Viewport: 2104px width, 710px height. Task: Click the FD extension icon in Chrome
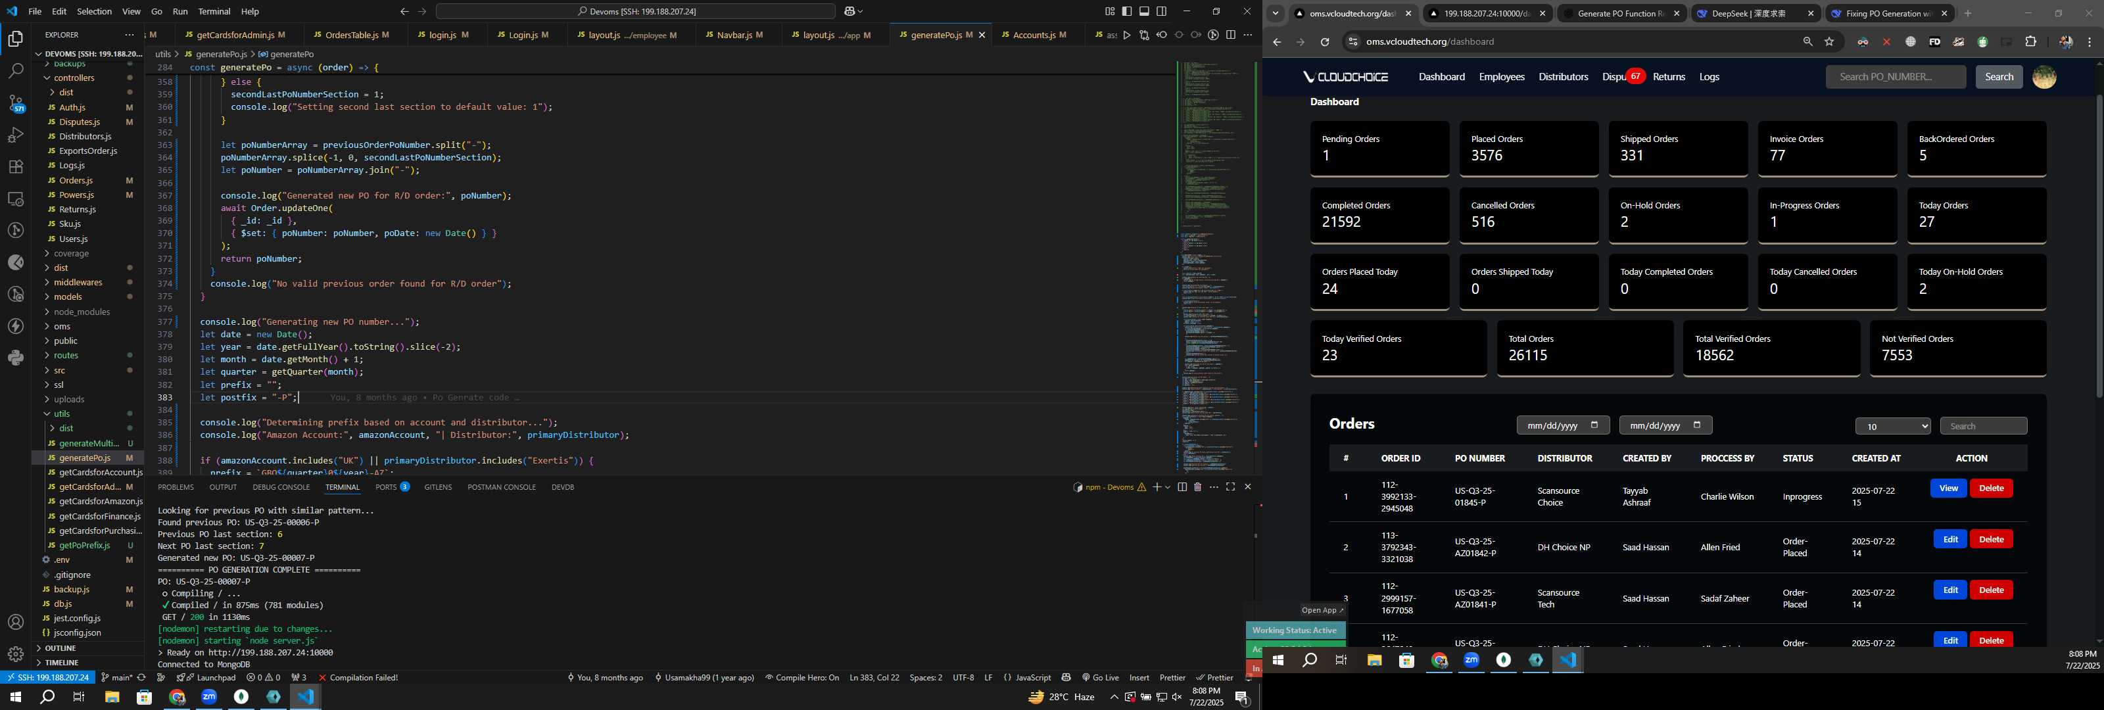click(1934, 41)
